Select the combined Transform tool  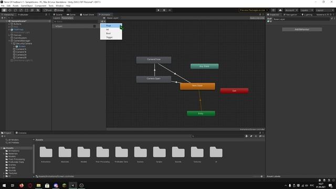click(x=32, y=10)
